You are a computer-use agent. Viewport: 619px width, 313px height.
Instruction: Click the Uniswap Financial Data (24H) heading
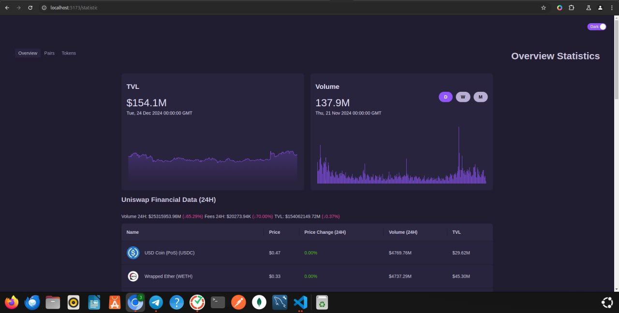pos(169,199)
